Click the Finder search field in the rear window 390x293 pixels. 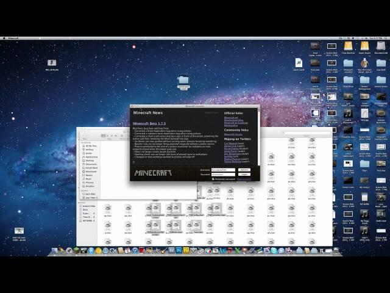(307, 133)
